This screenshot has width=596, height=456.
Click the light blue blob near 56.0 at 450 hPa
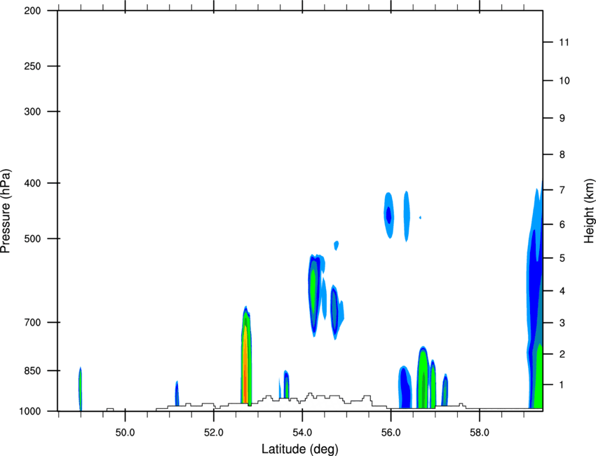pos(388,215)
